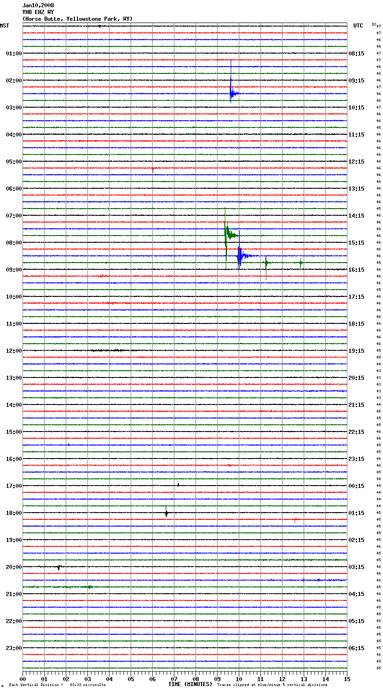Select the 17:00 MST time label
Image resolution: width=383 pixels, height=691 pixels.
[14, 486]
